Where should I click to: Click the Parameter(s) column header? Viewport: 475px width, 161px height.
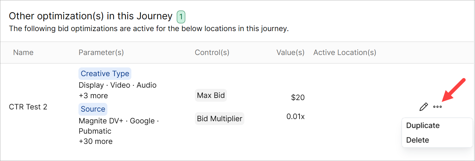(101, 53)
